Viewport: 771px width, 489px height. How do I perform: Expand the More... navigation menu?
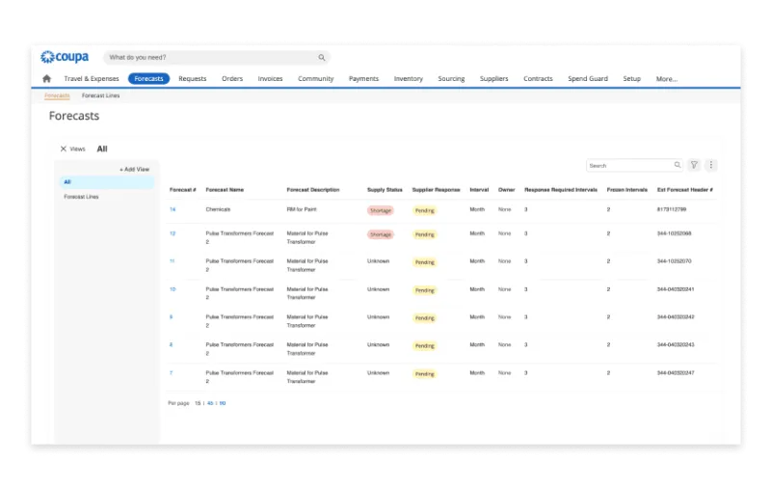[666, 79]
